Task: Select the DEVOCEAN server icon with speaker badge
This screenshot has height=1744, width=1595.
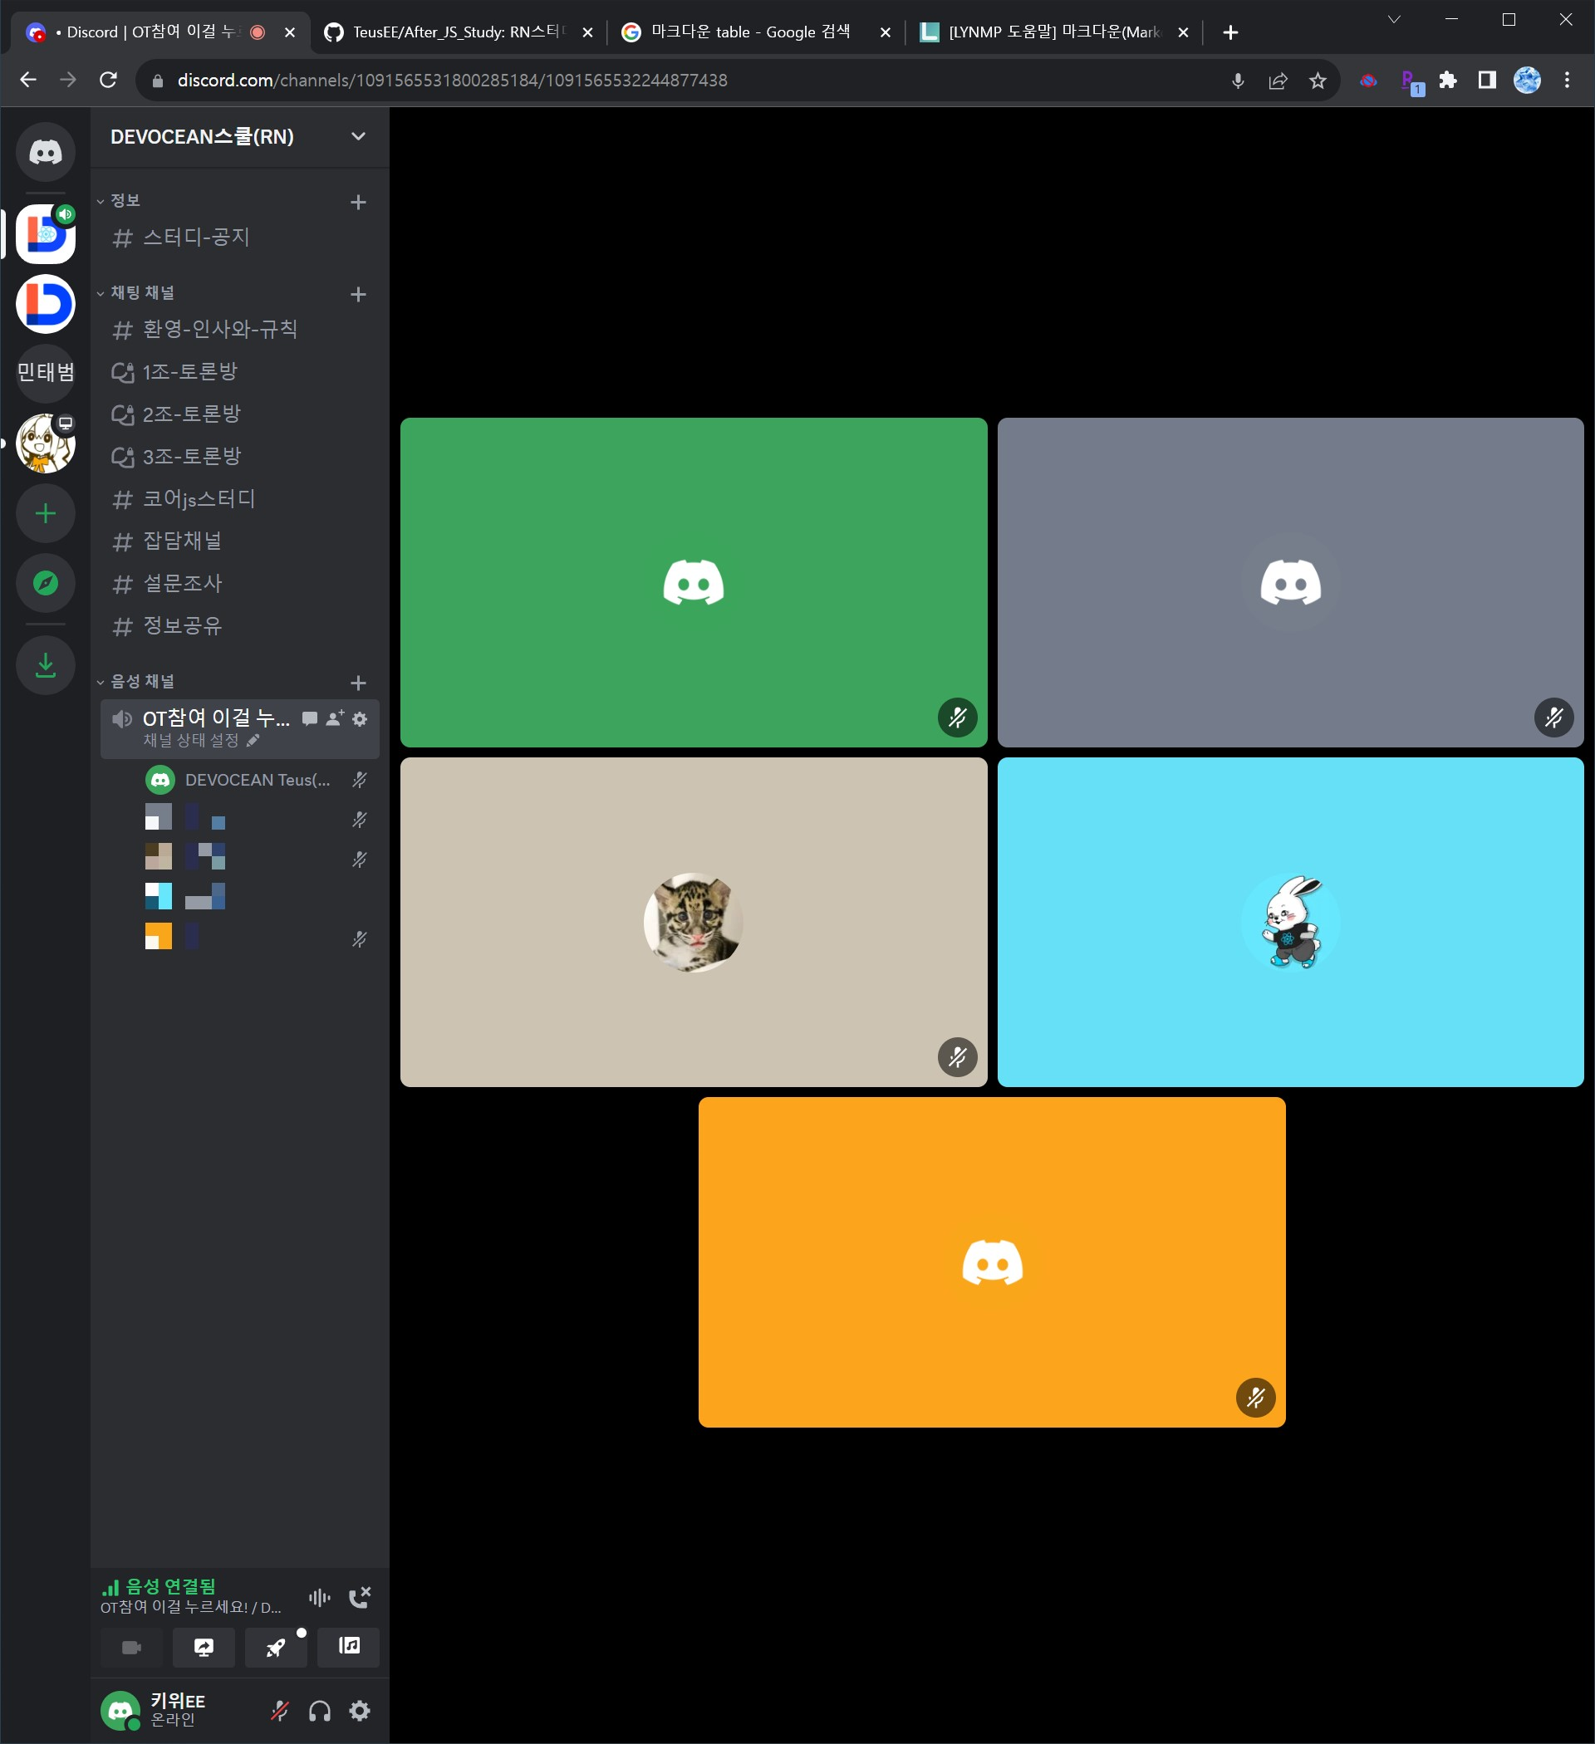Action: click(x=46, y=234)
